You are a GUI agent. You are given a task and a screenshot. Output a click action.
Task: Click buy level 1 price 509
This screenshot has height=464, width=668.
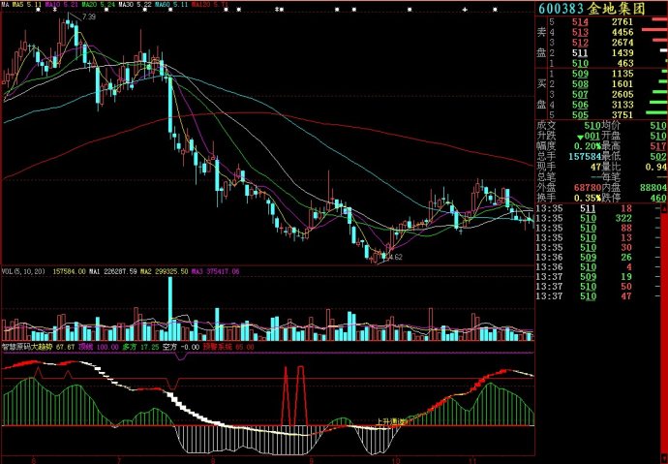coord(580,74)
